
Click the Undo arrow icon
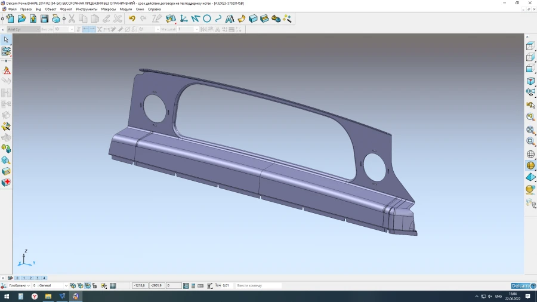(132, 19)
